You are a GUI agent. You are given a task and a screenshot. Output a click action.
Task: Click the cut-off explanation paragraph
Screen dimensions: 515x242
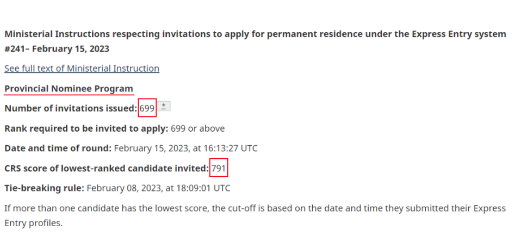(255, 215)
